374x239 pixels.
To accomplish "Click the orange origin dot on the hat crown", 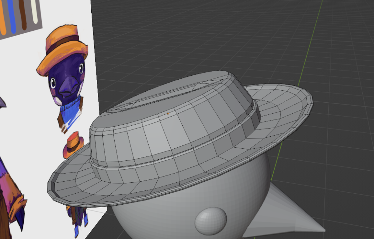I will coord(168,114).
